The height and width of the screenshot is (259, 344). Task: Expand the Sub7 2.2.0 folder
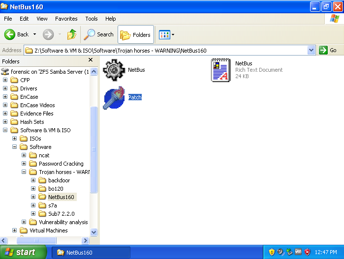click(x=33, y=213)
